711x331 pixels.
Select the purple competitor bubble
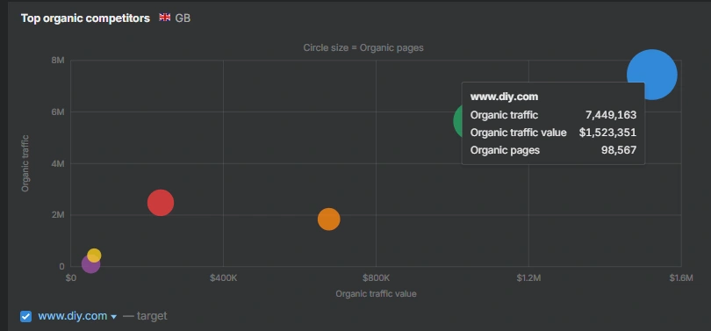point(90,265)
